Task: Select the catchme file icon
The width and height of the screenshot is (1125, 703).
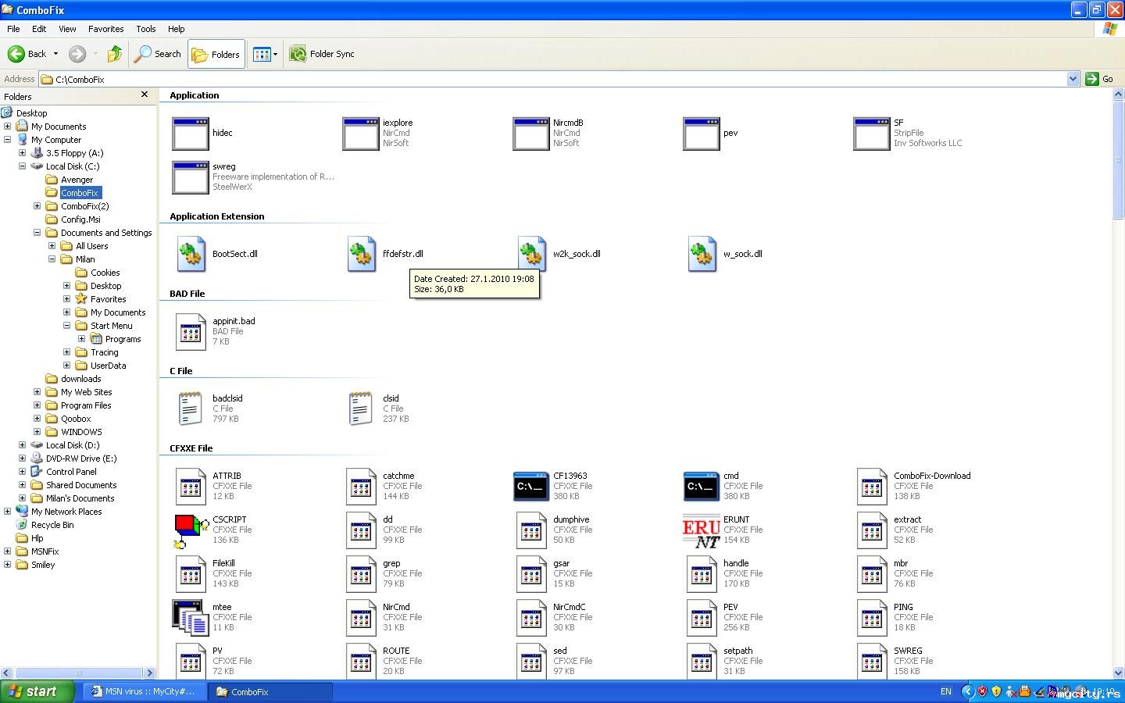Action: pos(361,487)
